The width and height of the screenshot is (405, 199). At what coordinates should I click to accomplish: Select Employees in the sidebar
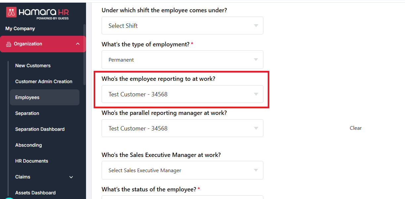27,97
